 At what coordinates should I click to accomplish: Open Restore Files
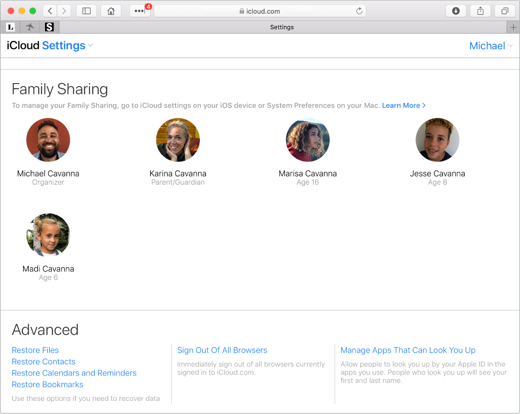35,350
